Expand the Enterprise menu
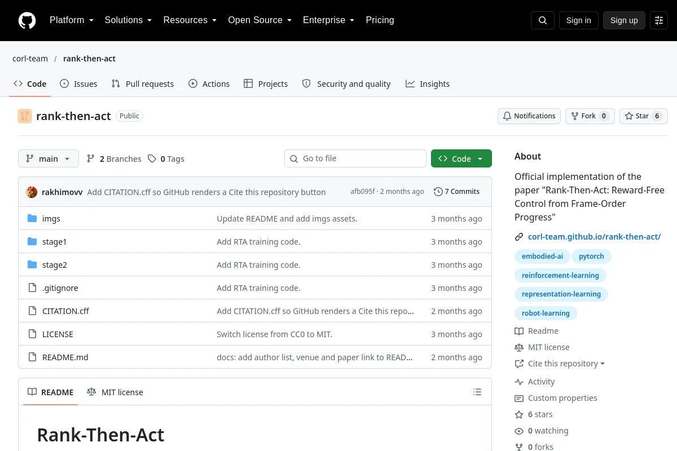 [328, 20]
